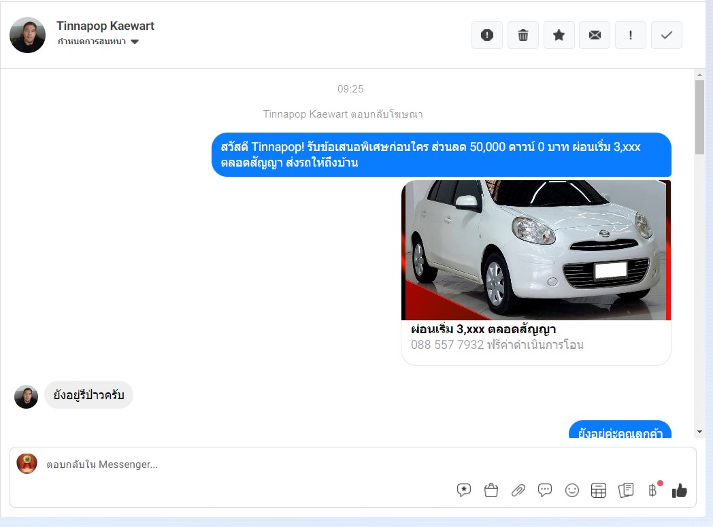Open Tinnapop Kaewart profile name link
The width and height of the screenshot is (713, 527).
(105, 26)
